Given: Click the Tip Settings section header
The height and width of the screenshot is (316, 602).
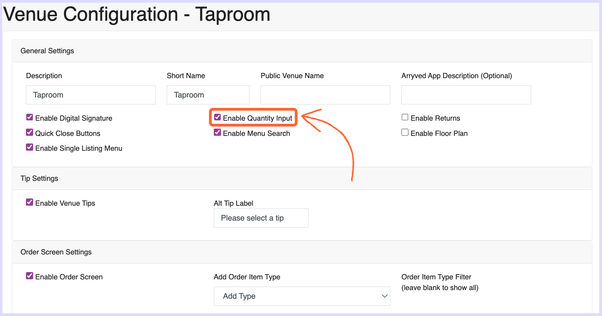Looking at the screenshot, I should tap(39, 178).
